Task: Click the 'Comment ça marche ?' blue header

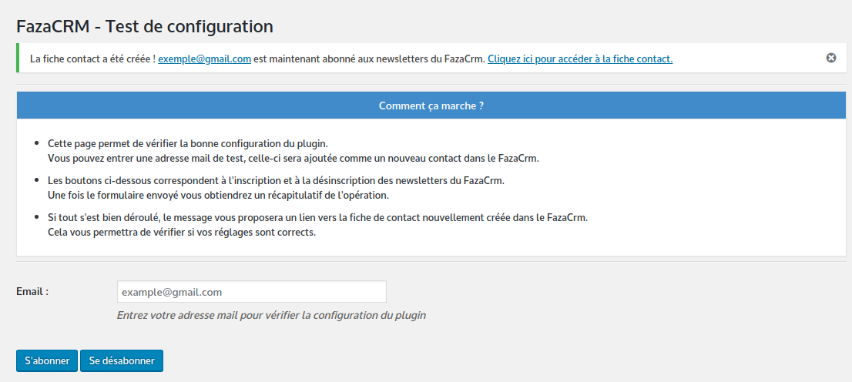Action: coord(431,106)
